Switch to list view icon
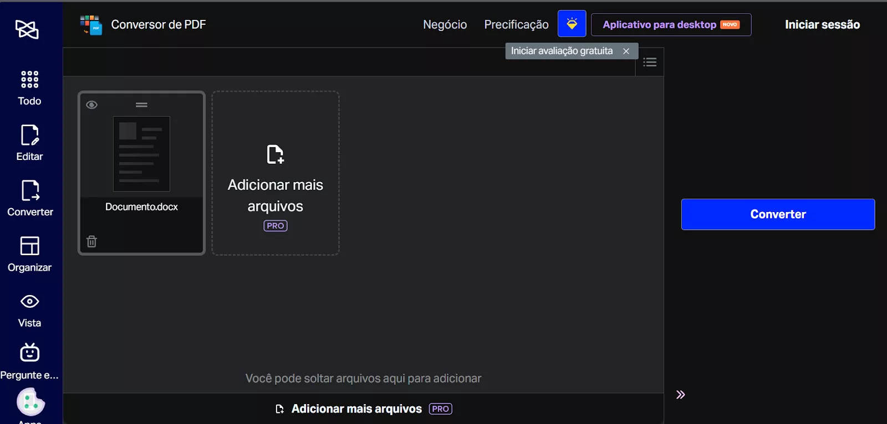 point(650,62)
